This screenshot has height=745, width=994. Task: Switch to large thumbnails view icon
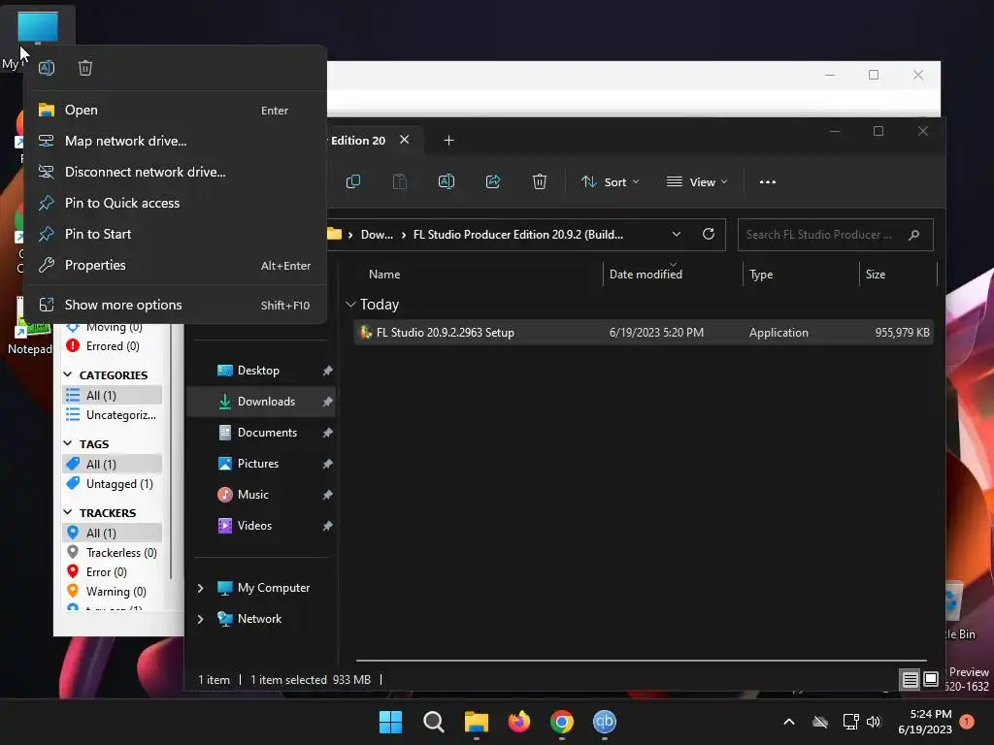point(931,680)
